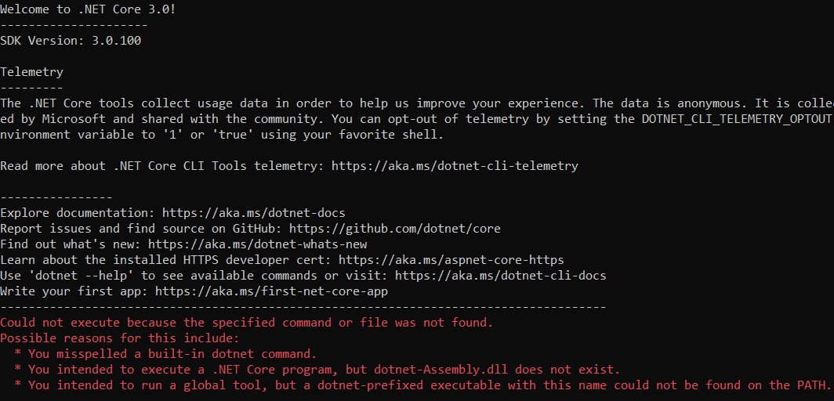Open the github.com/dotnet/core link
The image size is (834, 401).
coord(395,229)
